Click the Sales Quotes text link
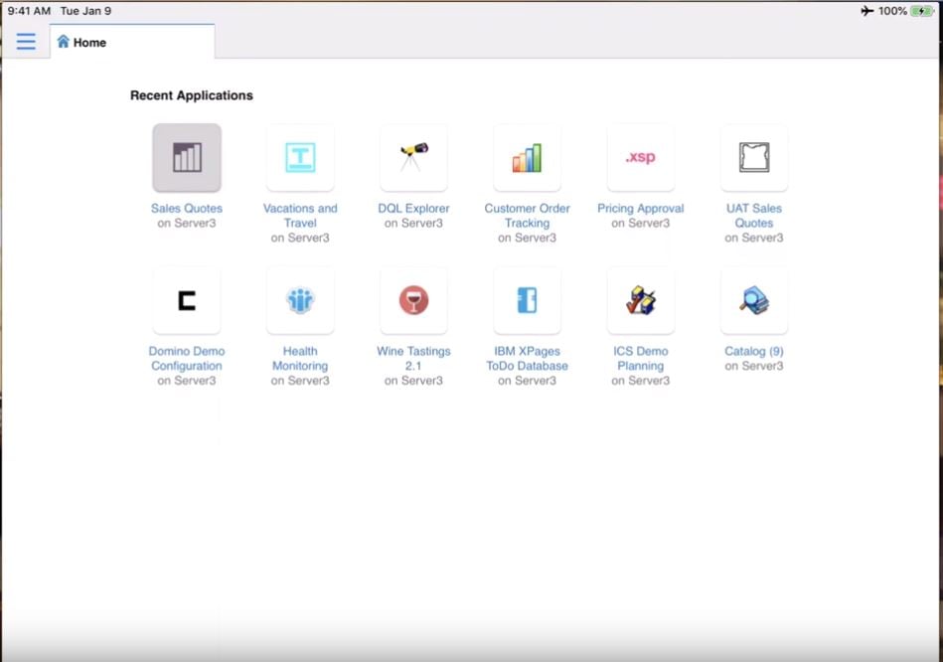The height and width of the screenshot is (662, 943). [x=187, y=209]
